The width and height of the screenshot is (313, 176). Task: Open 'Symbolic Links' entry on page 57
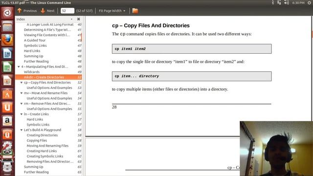coord(38,125)
